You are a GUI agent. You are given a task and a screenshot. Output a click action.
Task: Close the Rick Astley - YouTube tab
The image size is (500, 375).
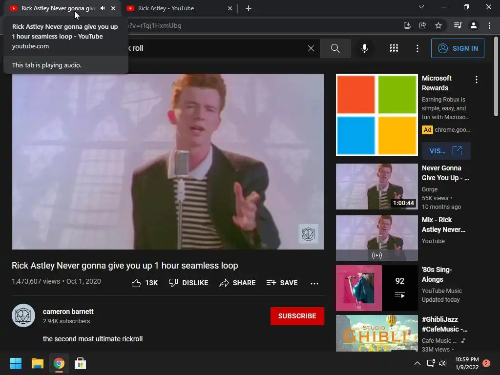pos(230,8)
